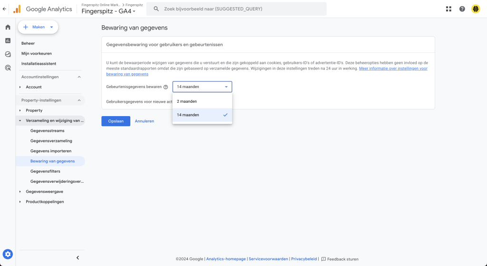Open the Advertising target icon

(8, 68)
